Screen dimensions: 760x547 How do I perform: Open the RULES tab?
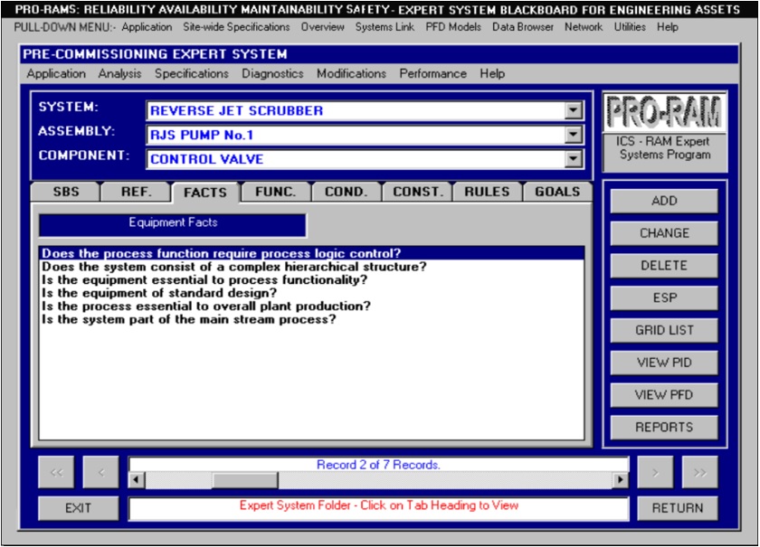487,192
